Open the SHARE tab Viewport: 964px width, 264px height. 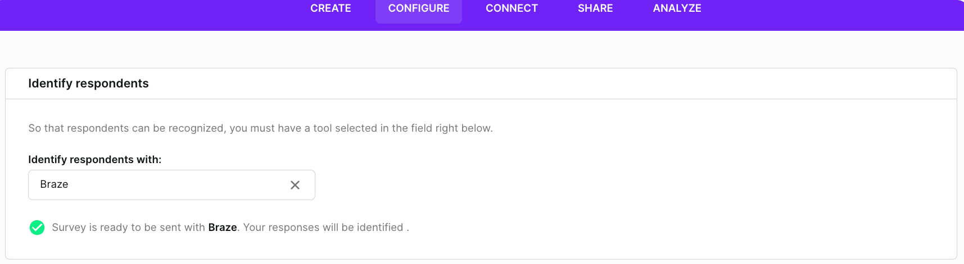coord(595,8)
